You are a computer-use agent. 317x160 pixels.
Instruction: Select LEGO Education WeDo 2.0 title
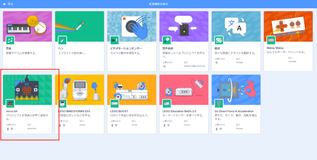pyautogui.click(x=179, y=111)
